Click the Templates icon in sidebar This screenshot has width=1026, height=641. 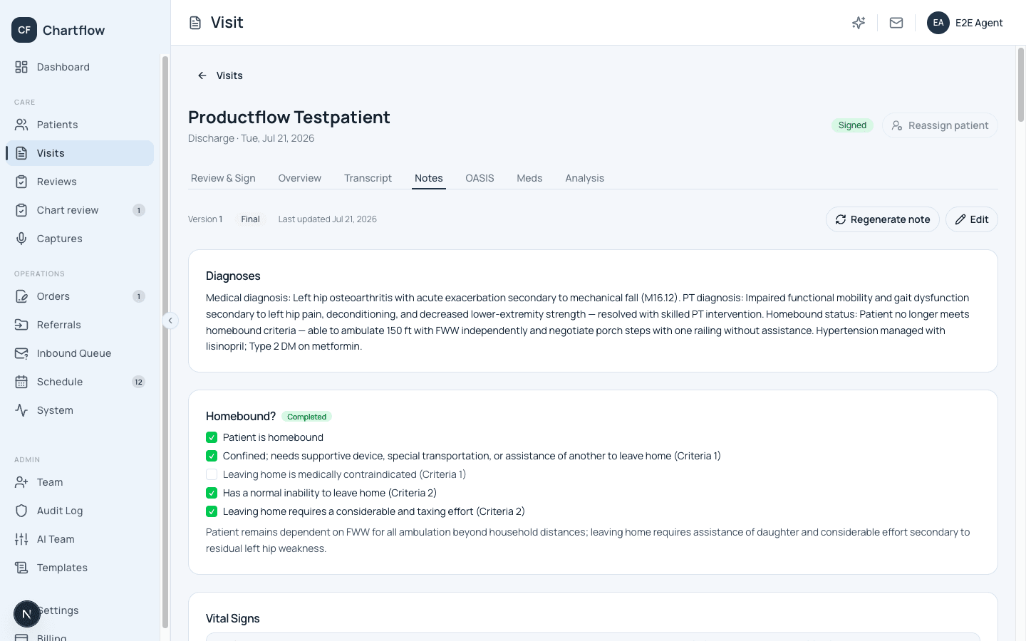pyautogui.click(x=21, y=568)
